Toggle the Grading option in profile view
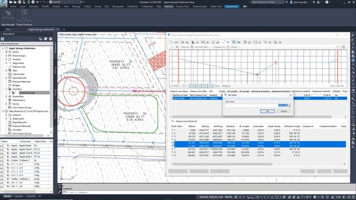 226,86
